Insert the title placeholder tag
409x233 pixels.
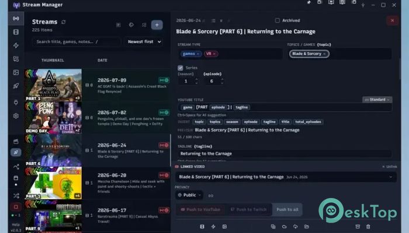pos(285,122)
